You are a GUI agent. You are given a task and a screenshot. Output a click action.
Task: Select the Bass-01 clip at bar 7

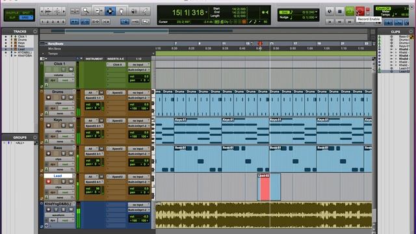click(x=198, y=159)
